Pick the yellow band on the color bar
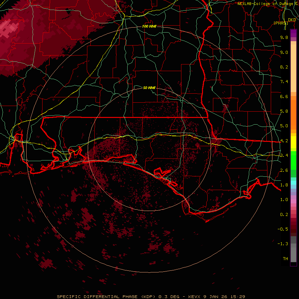The height and width of the screenshot is (299, 299). pyautogui.click(x=293, y=142)
